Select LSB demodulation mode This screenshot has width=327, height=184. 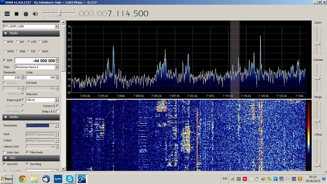(28, 42)
